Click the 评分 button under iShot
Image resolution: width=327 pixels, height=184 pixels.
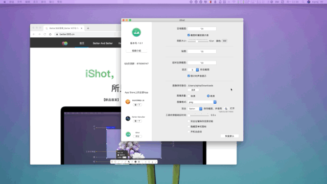pyautogui.click(x=137, y=136)
